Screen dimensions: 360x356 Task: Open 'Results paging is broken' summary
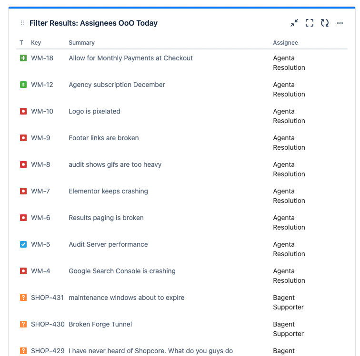click(106, 218)
